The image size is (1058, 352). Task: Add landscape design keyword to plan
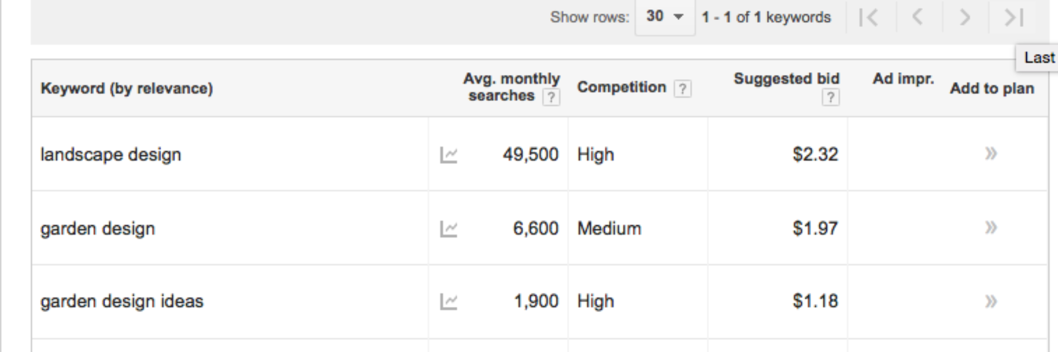pos(991,154)
